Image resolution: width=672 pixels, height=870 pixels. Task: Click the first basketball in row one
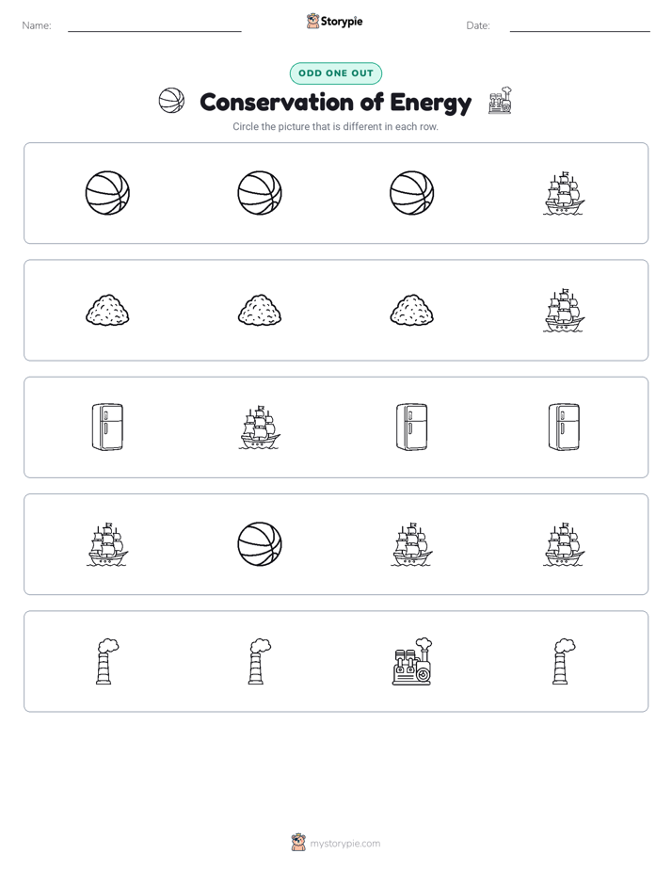[107, 193]
